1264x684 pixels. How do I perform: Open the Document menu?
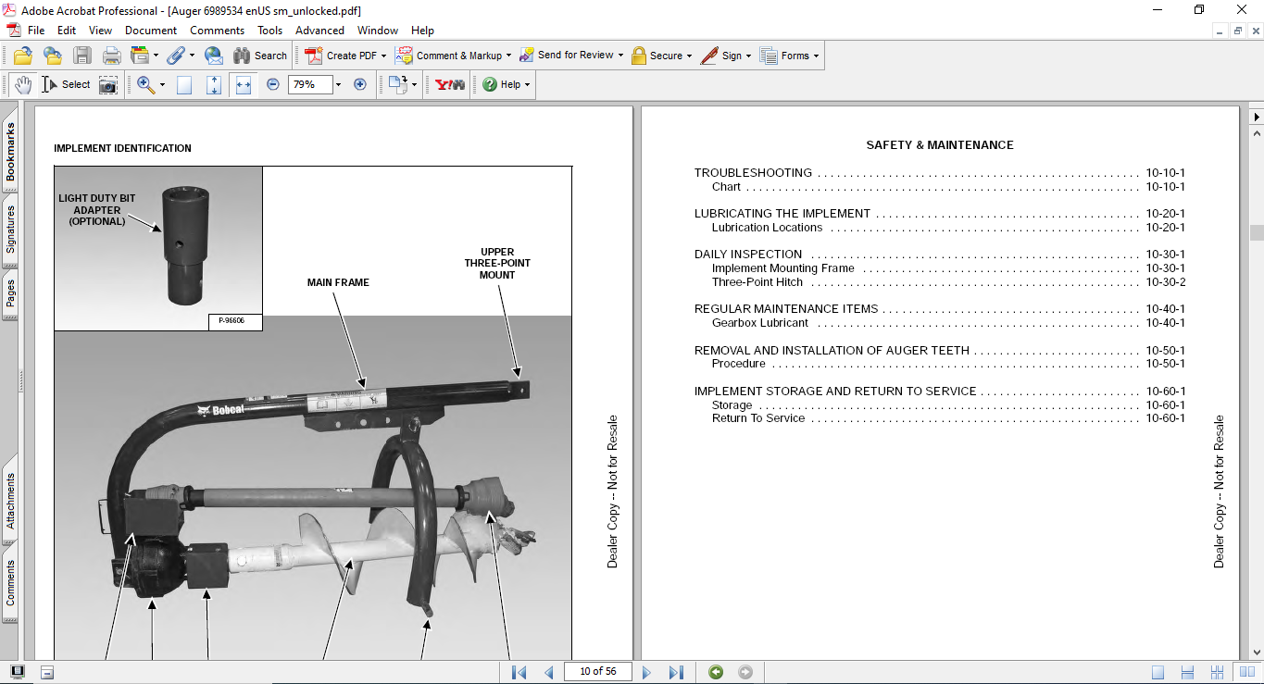[151, 31]
